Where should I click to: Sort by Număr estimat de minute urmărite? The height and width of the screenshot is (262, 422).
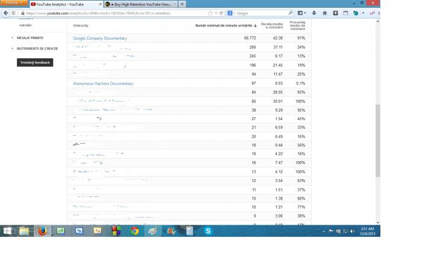(226, 25)
